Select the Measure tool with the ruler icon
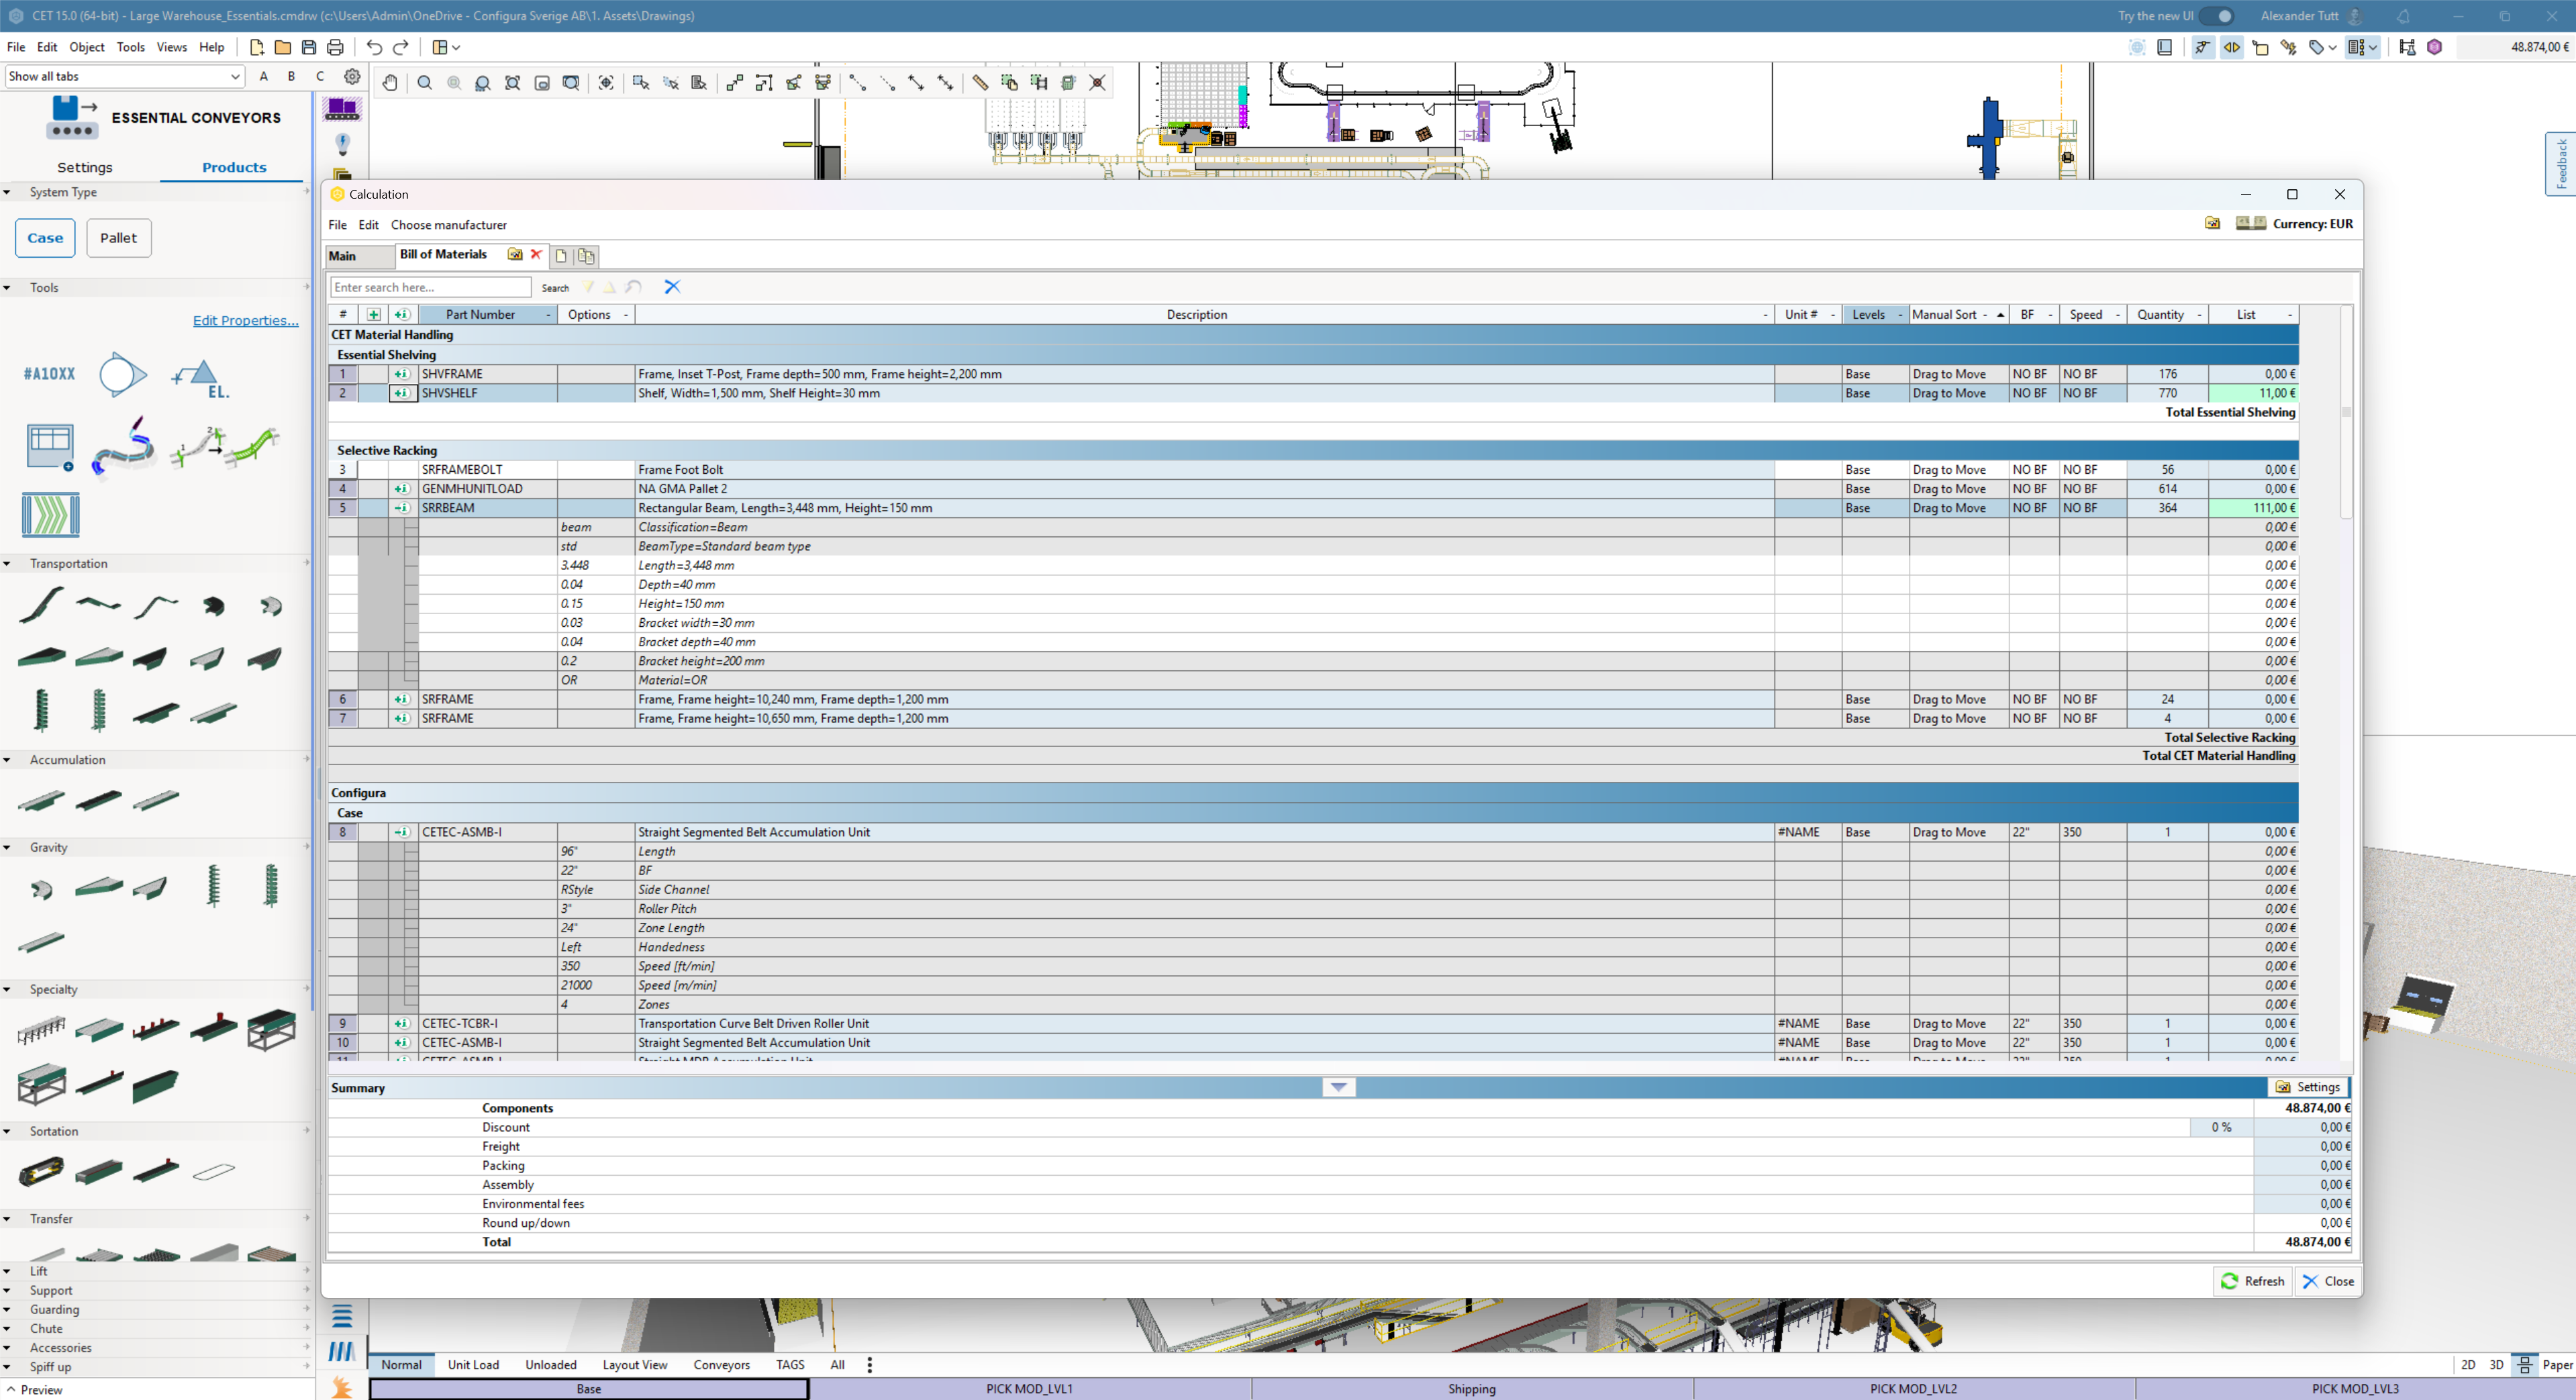Viewport: 2576px width, 1400px height. 980,83
